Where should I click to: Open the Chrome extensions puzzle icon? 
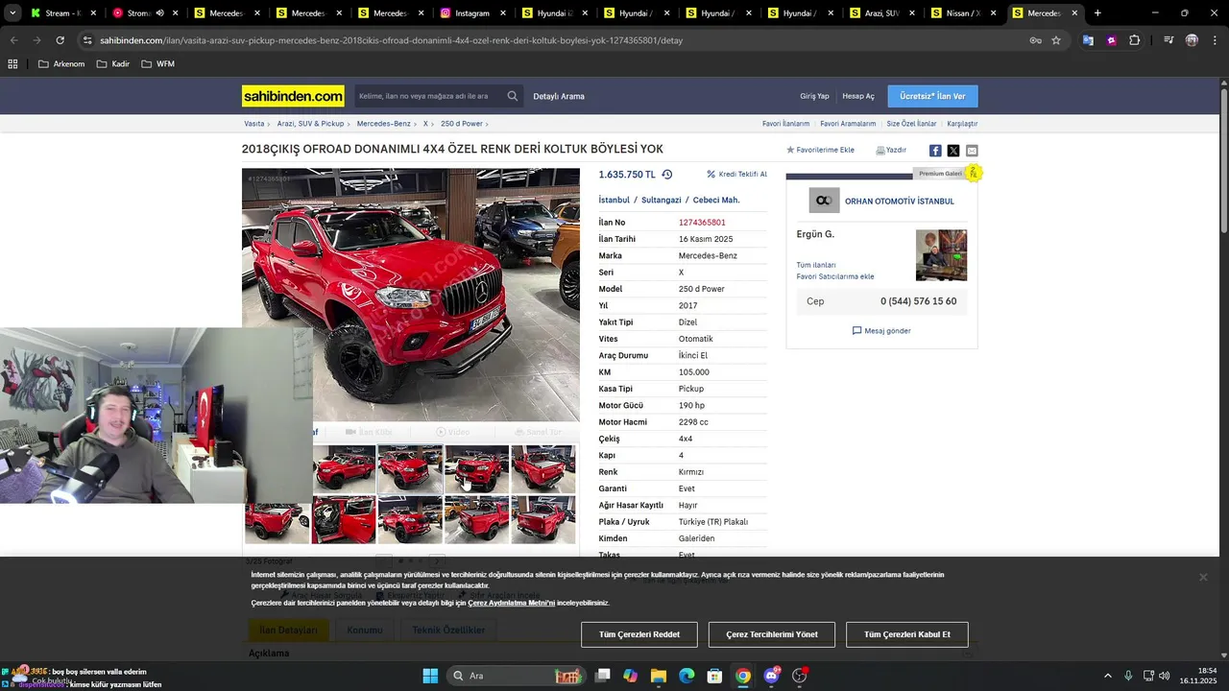(x=1135, y=40)
